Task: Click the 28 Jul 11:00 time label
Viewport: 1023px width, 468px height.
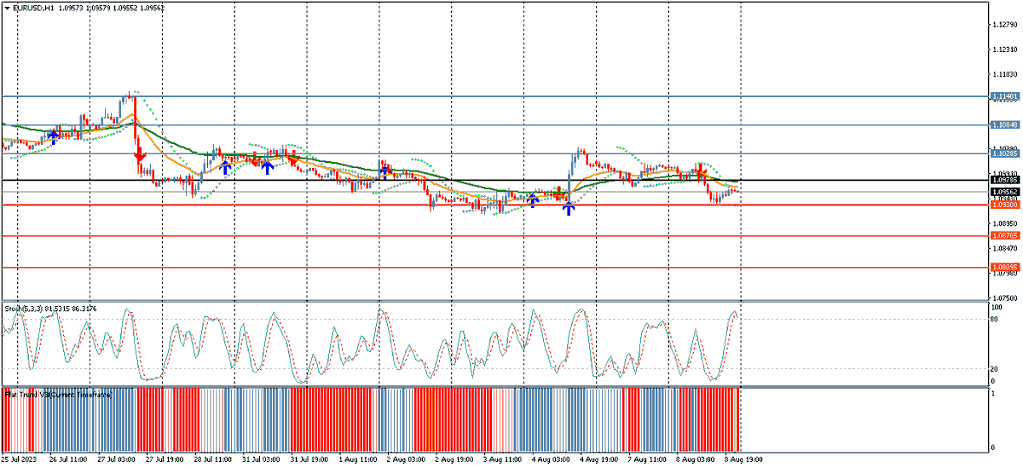Action: [214, 459]
